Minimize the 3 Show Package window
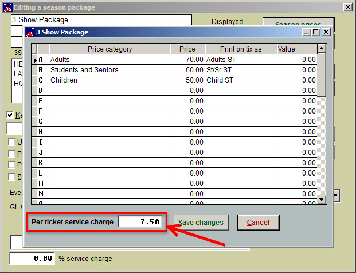 point(306,32)
